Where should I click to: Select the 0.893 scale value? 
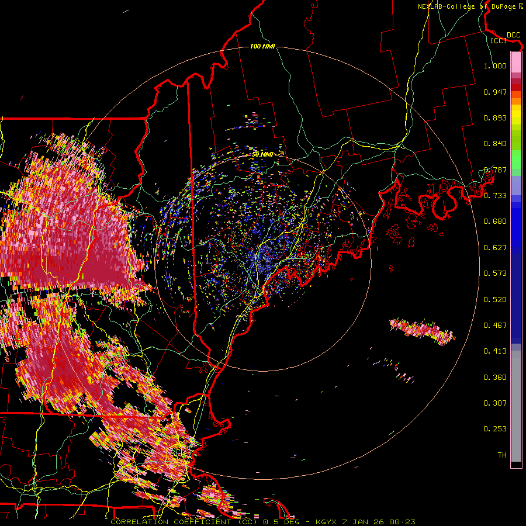[495, 117]
